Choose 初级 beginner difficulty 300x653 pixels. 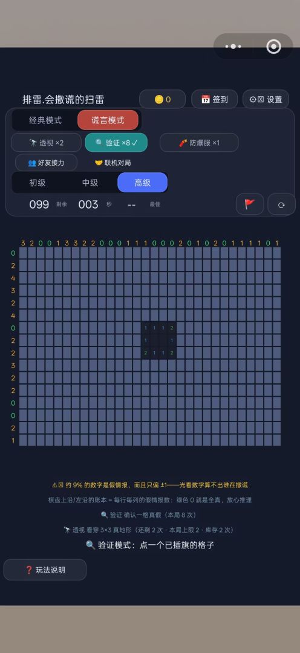37,183
